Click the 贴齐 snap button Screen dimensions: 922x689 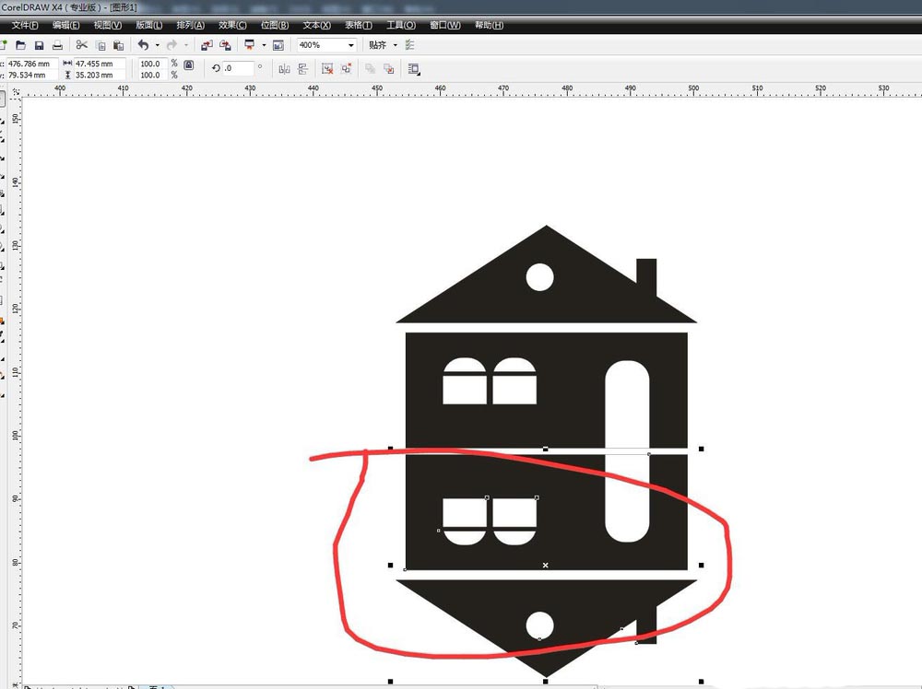coord(377,45)
